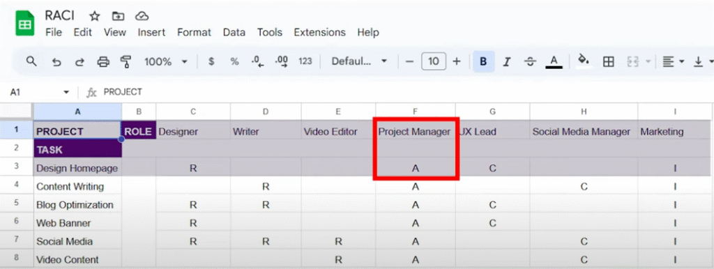Undo the last action
The image size is (714, 269).
pos(56,61)
